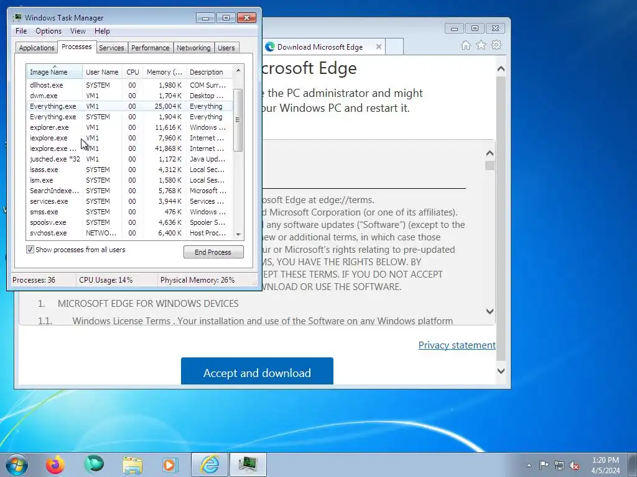Select the spoolsv.exe process

point(130,222)
